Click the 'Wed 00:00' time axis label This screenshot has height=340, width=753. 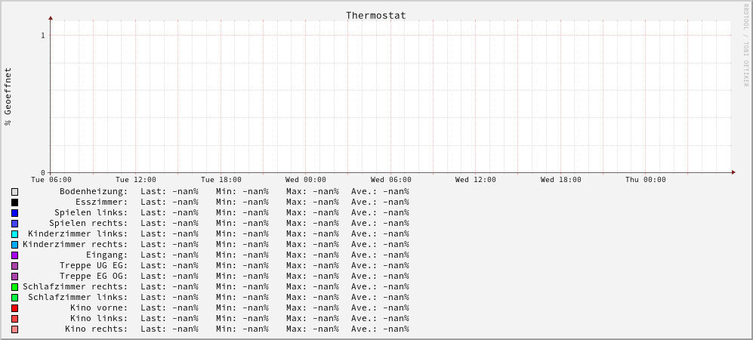[306, 180]
